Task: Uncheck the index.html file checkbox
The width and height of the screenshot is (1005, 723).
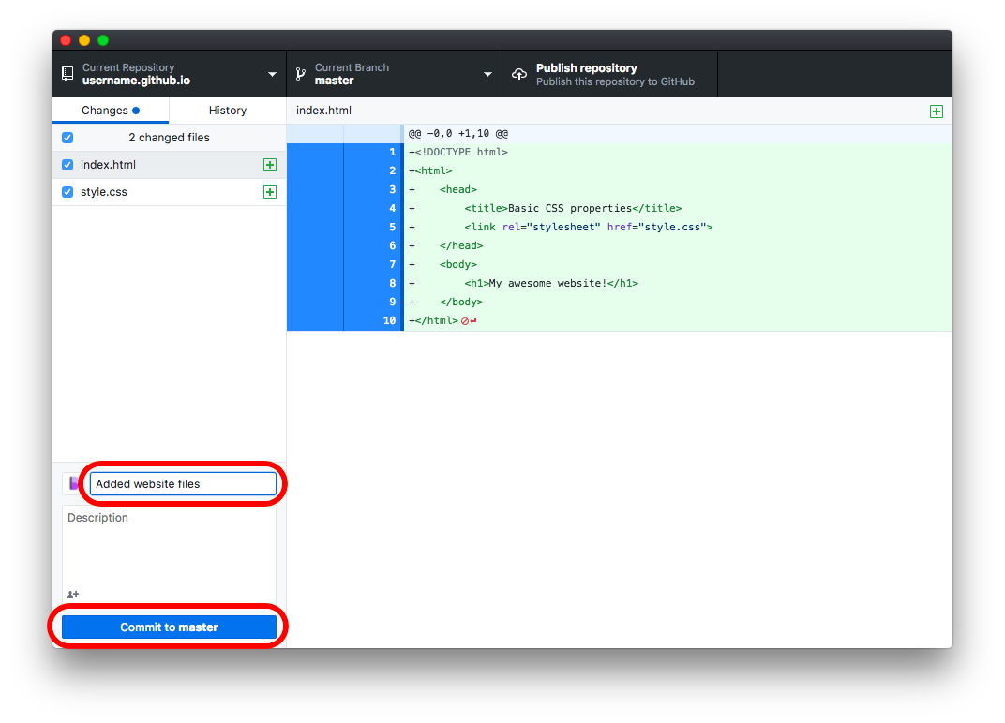Action: point(67,164)
